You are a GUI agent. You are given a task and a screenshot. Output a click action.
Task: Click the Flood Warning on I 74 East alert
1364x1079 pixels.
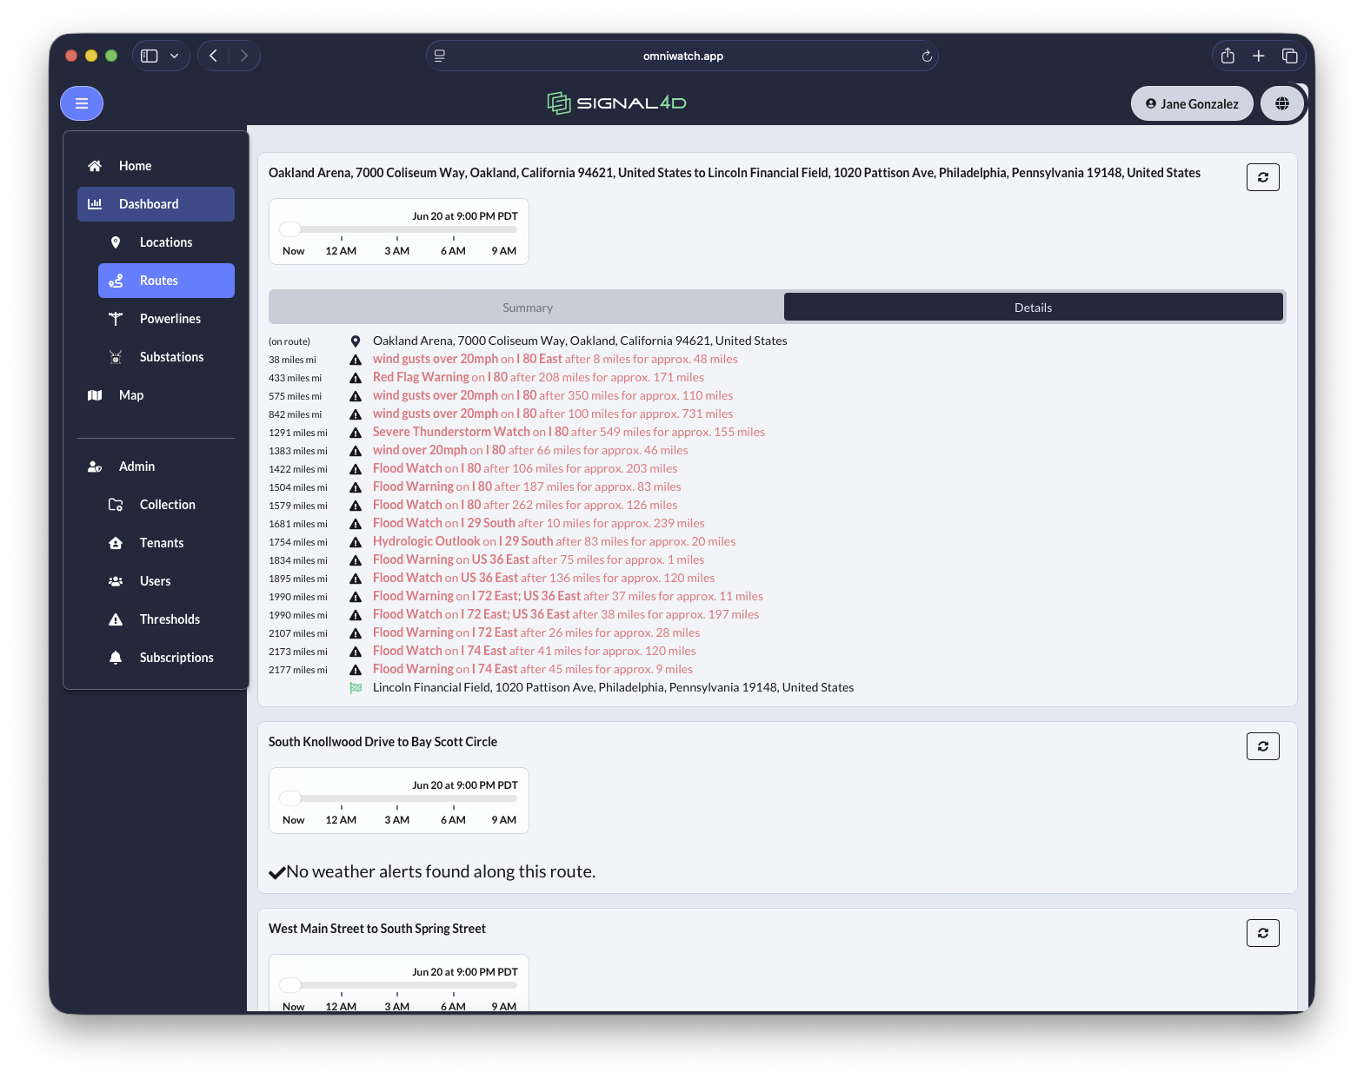coord(533,669)
